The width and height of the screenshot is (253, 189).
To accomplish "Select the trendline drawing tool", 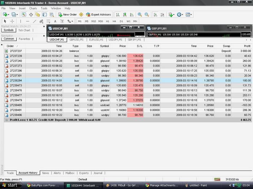I will (35, 21).
